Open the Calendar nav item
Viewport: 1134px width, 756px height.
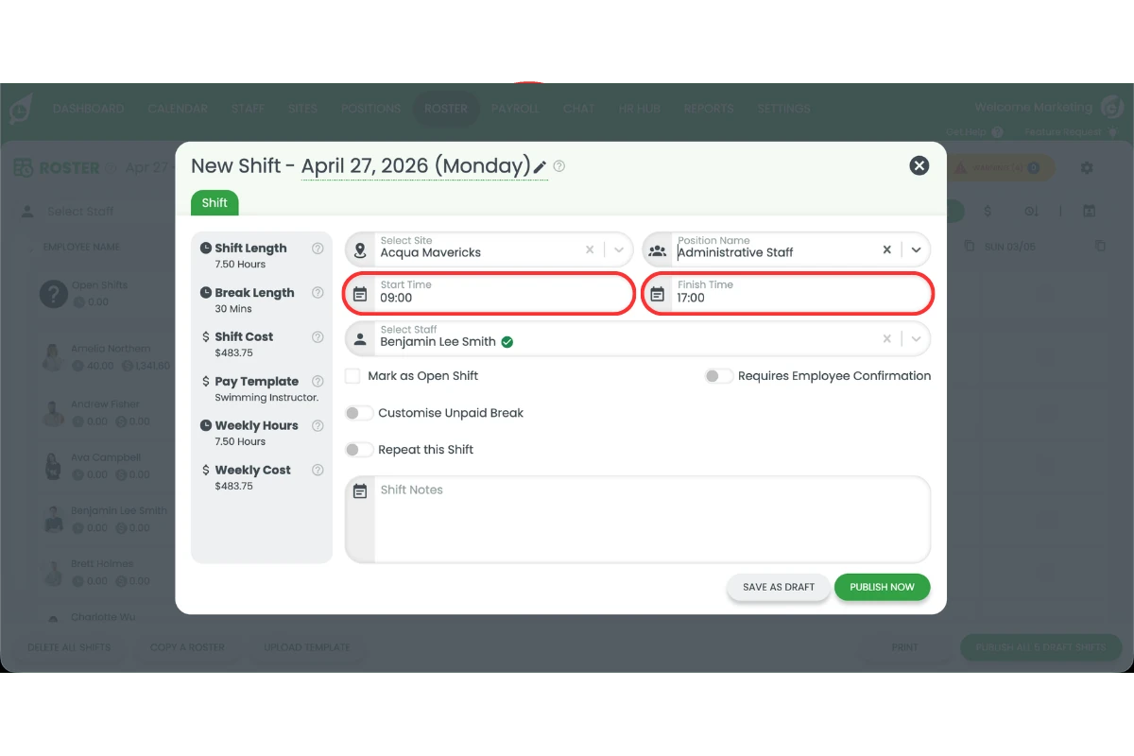[178, 109]
